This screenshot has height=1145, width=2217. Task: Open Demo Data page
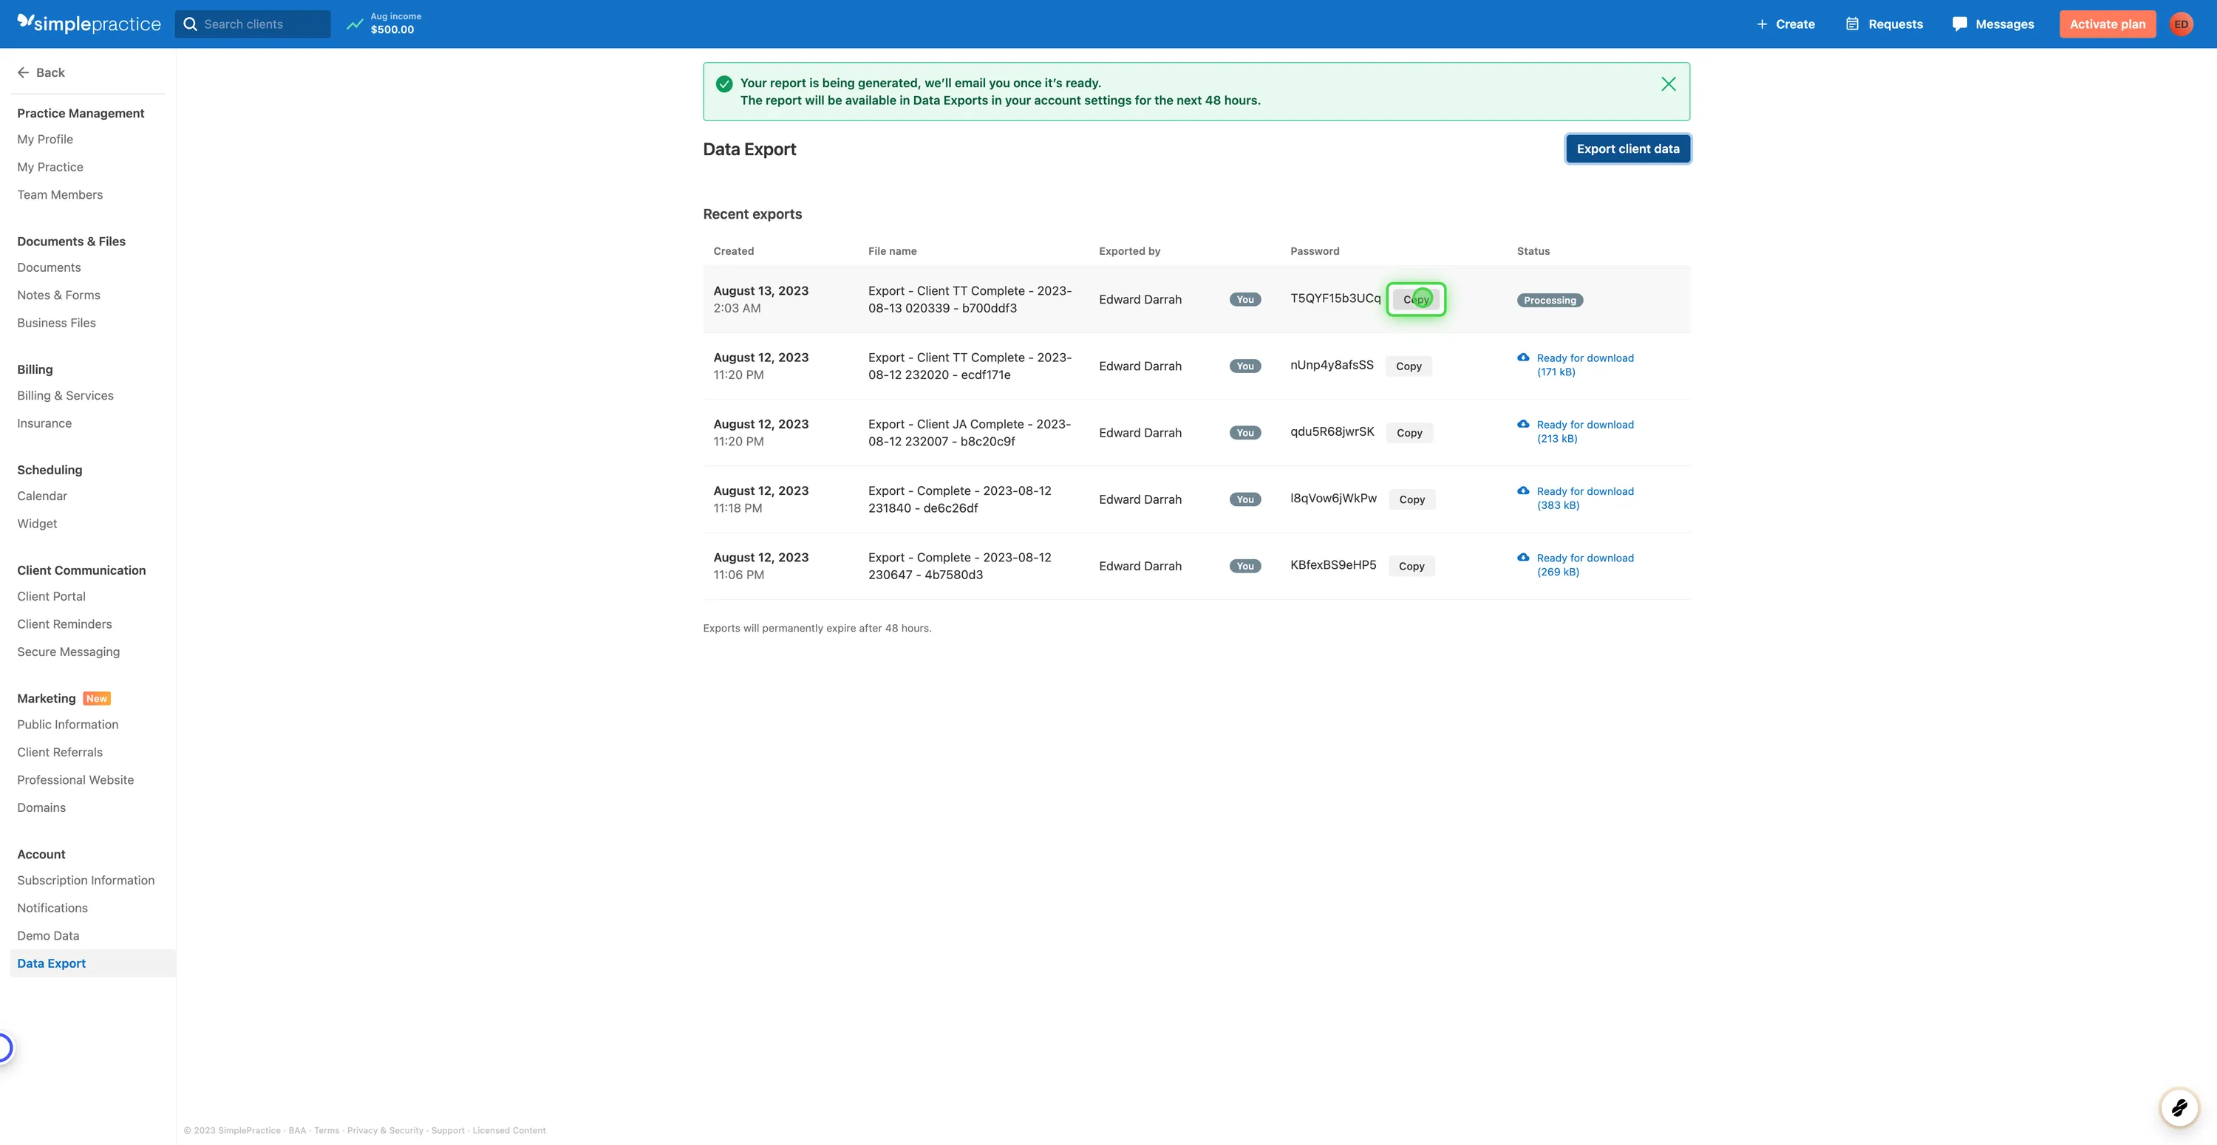click(x=47, y=936)
